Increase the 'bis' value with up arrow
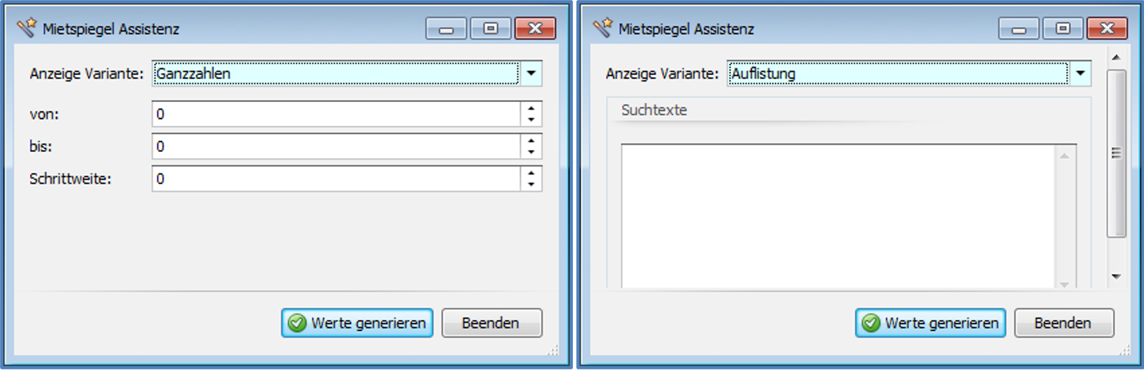 (x=531, y=140)
